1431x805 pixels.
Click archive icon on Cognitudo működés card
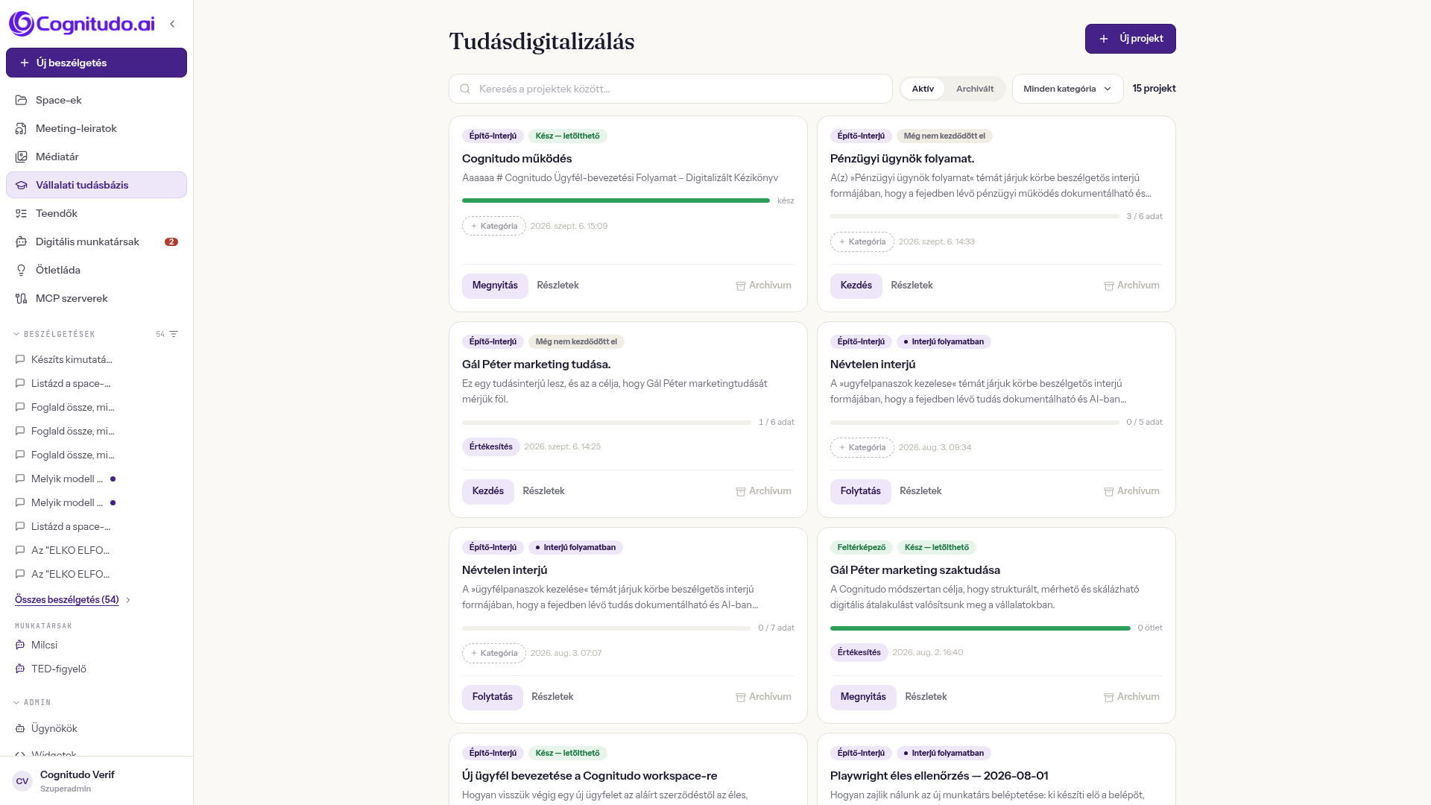(x=741, y=285)
